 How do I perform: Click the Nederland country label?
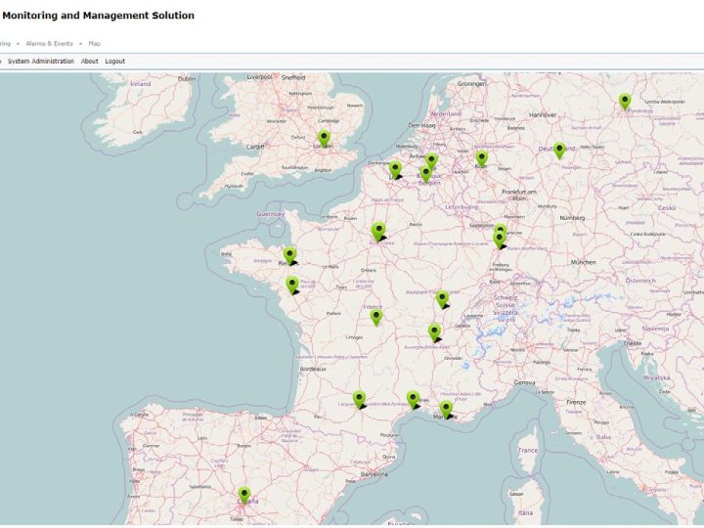[x=446, y=113]
